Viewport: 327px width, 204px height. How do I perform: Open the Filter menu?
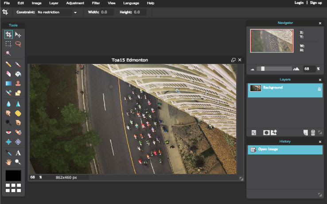coord(96,3)
